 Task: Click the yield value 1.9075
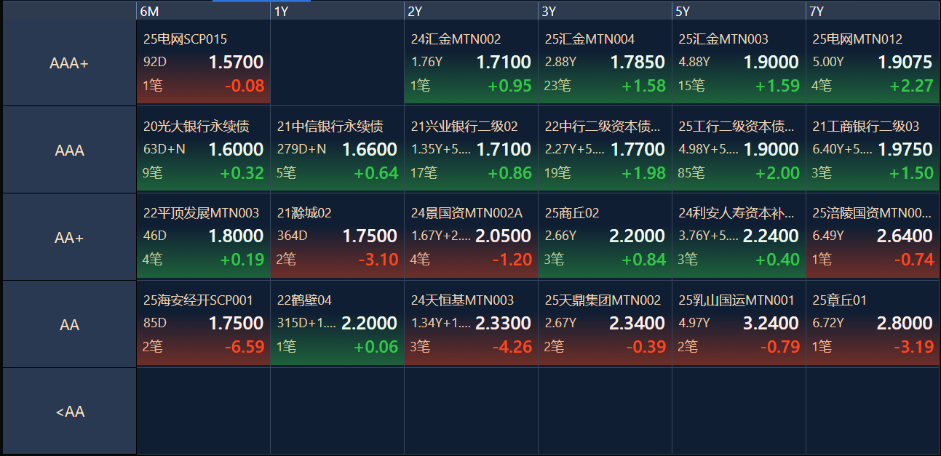[x=905, y=63]
